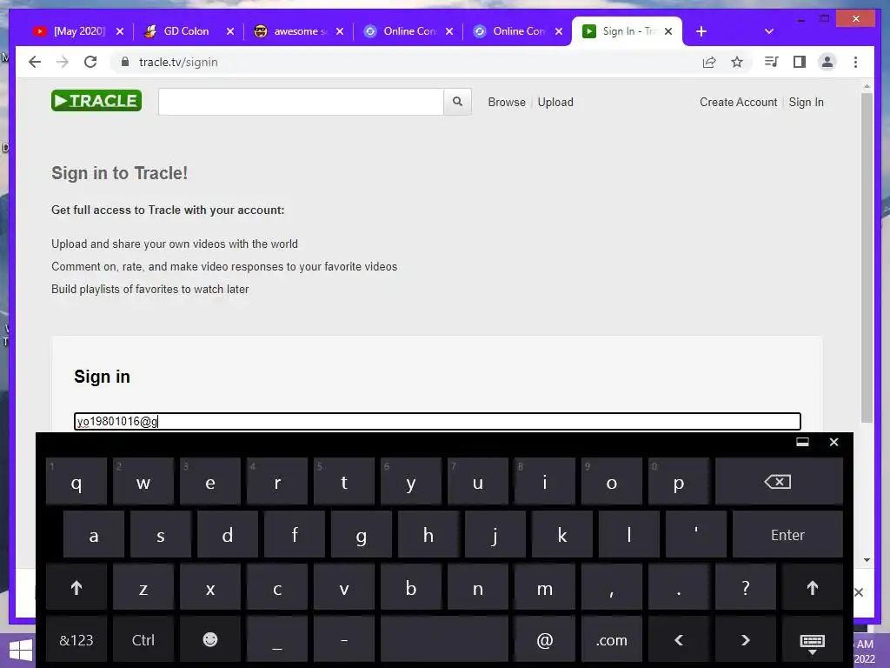Screen dimensions: 890x668
Task: Bookmark this tab with the star
Action: point(737,62)
